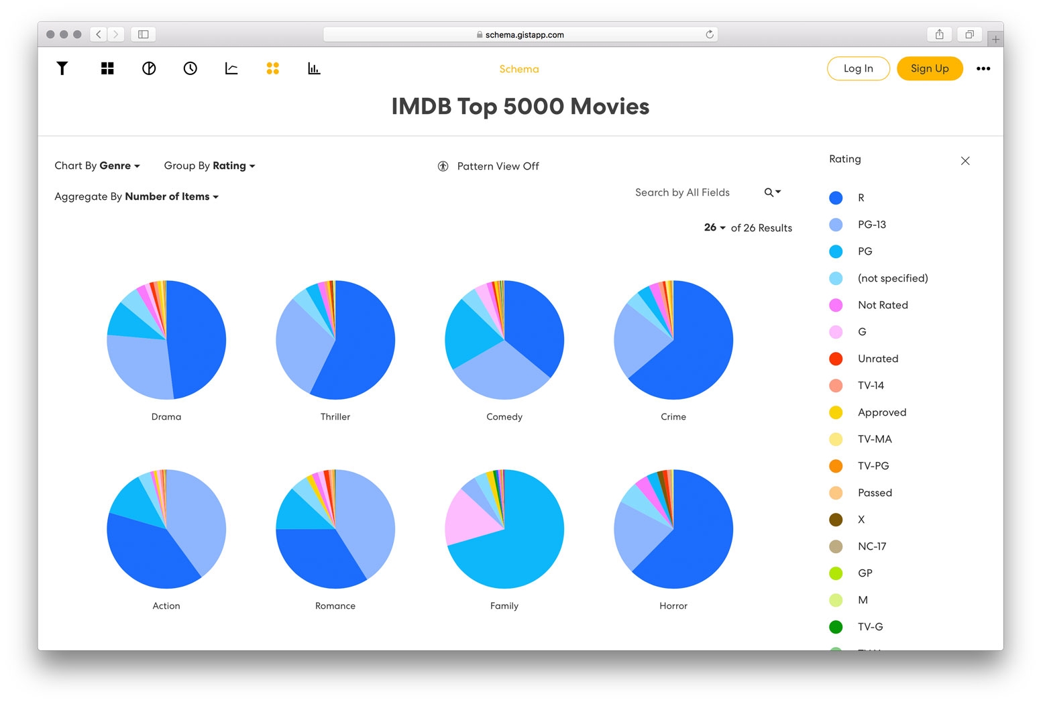Toggle the R rating legend item
1041x704 pixels.
[x=847, y=198]
